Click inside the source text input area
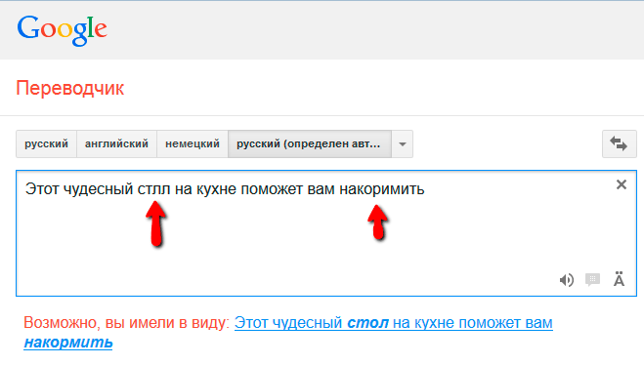The height and width of the screenshot is (365, 644). 326,233
